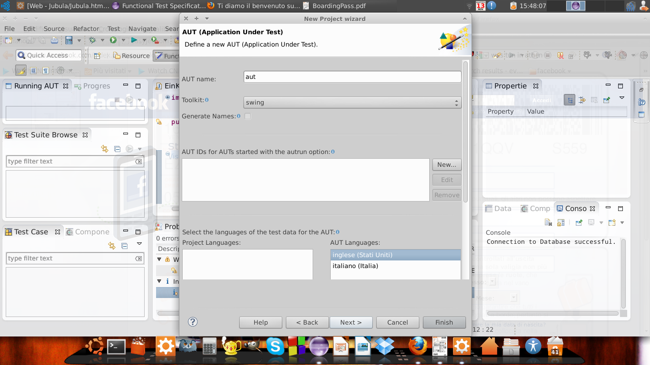Click the Pin Console icon
This screenshot has width=650, height=365.
[x=579, y=222]
